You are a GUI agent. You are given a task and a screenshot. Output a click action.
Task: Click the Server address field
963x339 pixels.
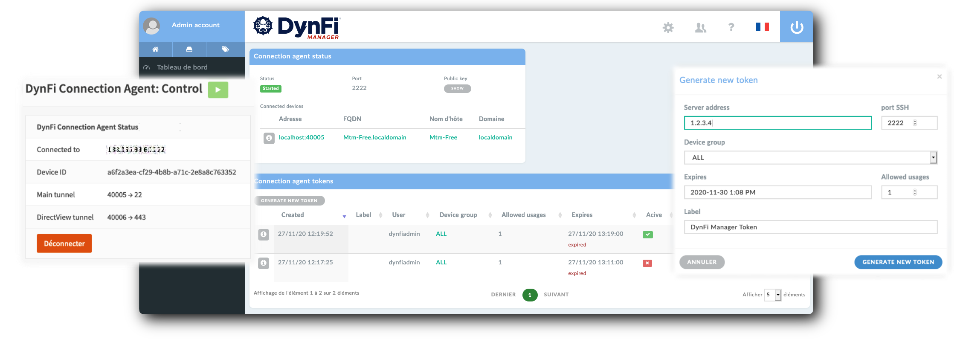coord(778,123)
